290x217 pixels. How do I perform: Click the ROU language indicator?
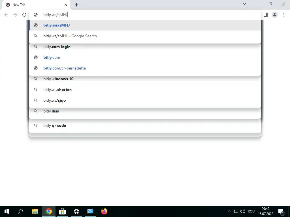tap(251, 211)
